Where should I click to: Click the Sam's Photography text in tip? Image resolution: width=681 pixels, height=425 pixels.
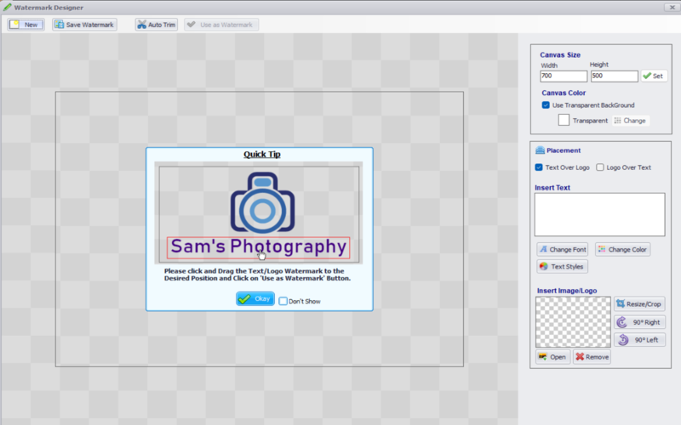point(259,247)
